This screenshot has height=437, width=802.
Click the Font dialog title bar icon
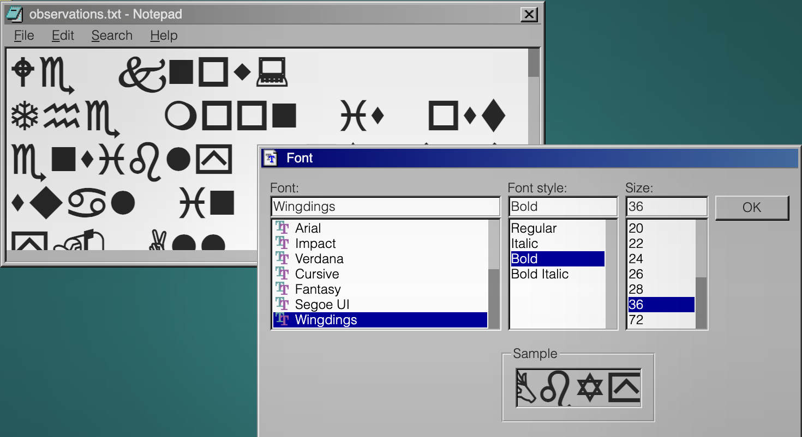click(271, 158)
